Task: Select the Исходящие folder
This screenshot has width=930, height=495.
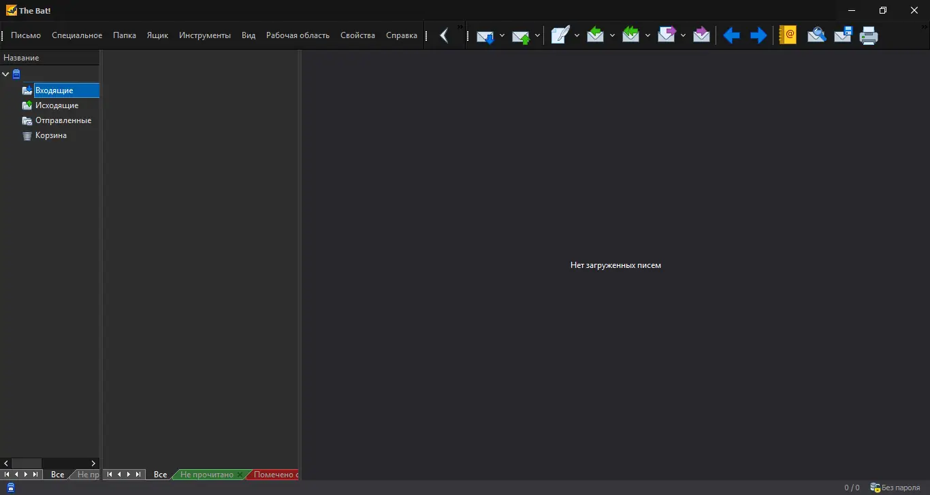Action: [57, 105]
